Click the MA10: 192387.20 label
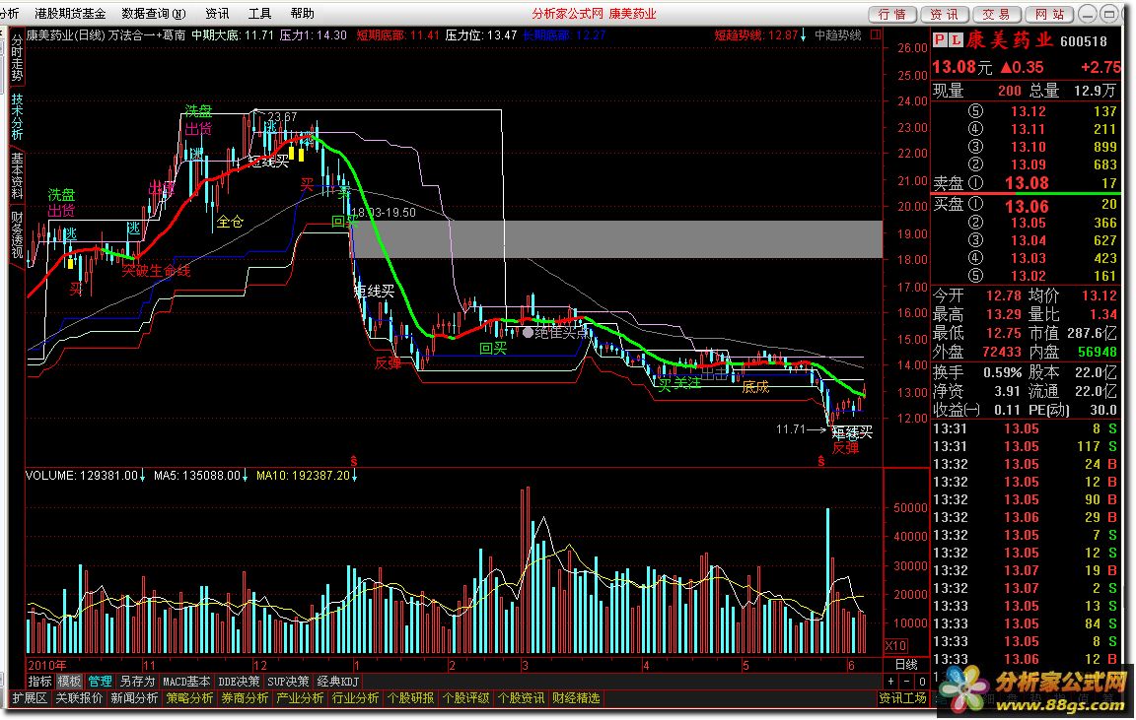 [x=304, y=476]
